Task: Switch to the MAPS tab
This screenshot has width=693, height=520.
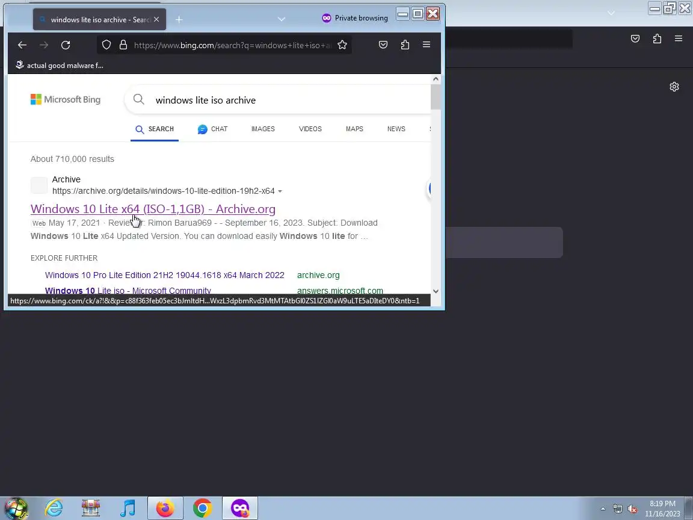Action: [x=354, y=129]
